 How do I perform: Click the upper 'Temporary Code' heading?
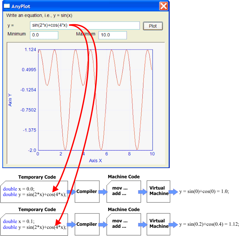(x=37, y=177)
